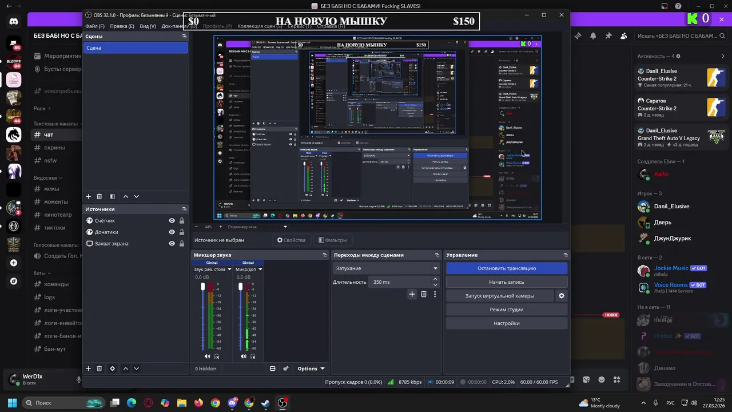This screenshot has height=412, width=732.
Task: Zoom in the preview with the plus icon
Action: [x=220, y=227]
